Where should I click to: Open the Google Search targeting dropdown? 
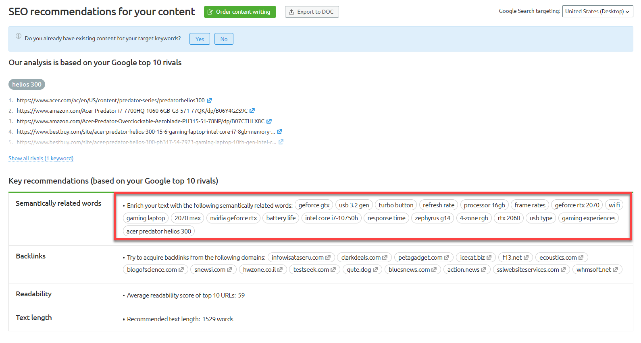click(x=597, y=11)
